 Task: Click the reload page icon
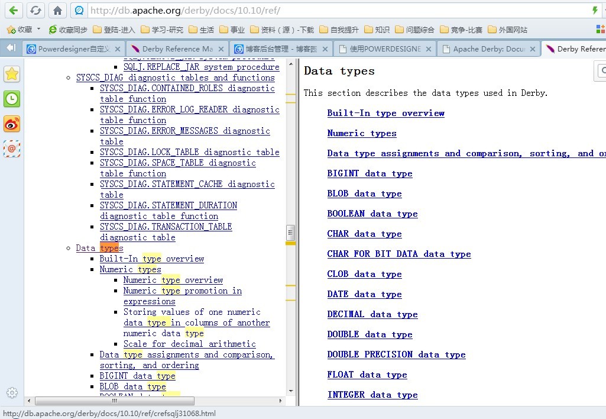click(35, 10)
